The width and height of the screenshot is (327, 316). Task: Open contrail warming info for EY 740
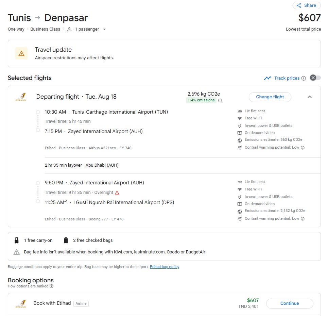(303, 148)
